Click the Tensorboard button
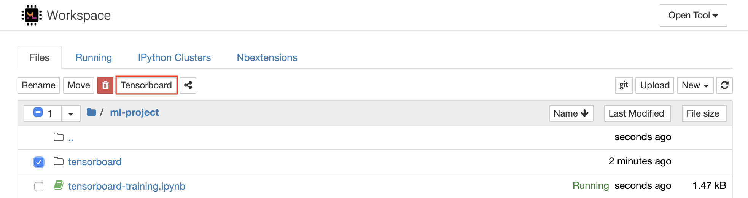The width and height of the screenshot is (748, 198). coord(146,85)
